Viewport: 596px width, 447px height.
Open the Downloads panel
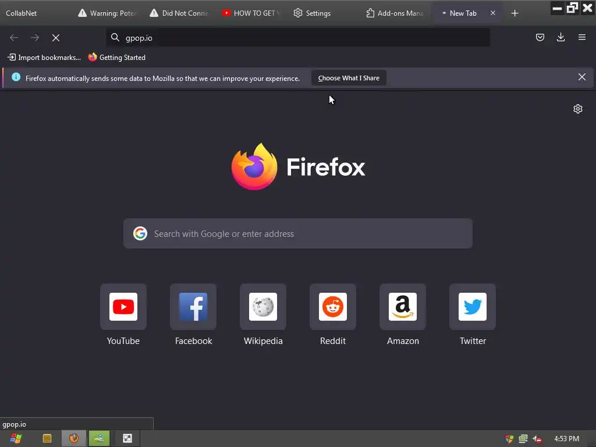click(x=560, y=37)
